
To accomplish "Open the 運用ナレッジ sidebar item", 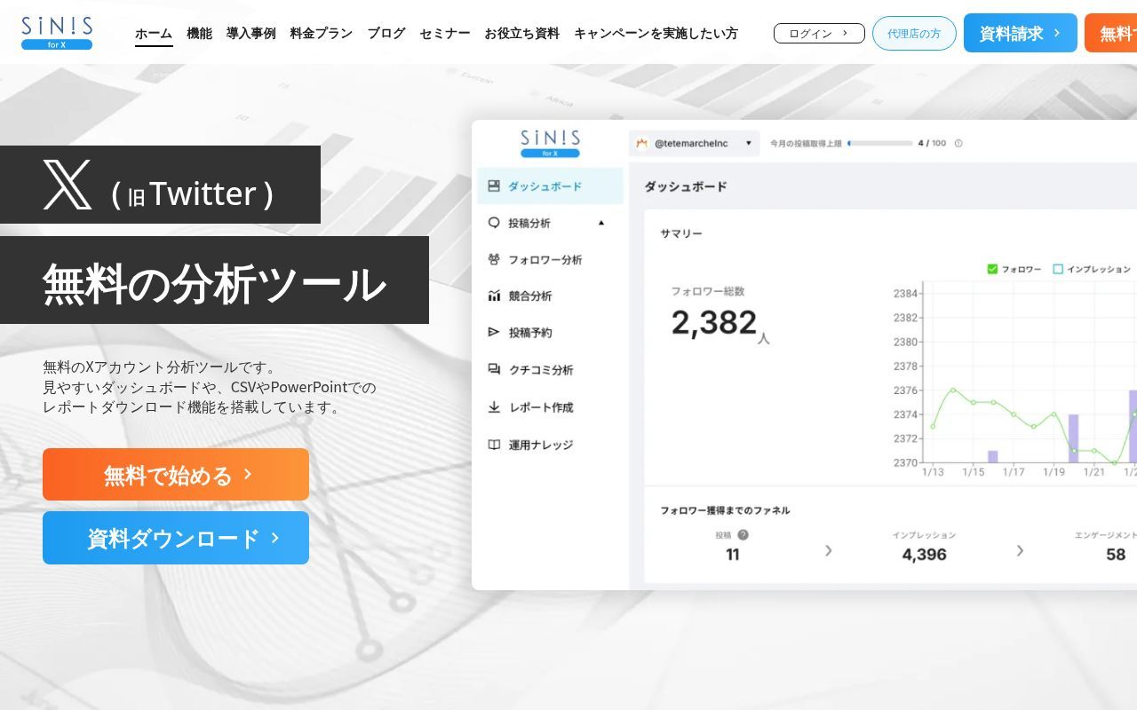I will (550, 445).
